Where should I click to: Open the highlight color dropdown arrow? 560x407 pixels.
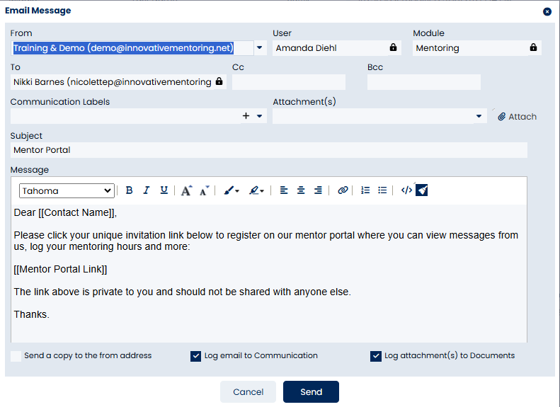click(x=262, y=191)
